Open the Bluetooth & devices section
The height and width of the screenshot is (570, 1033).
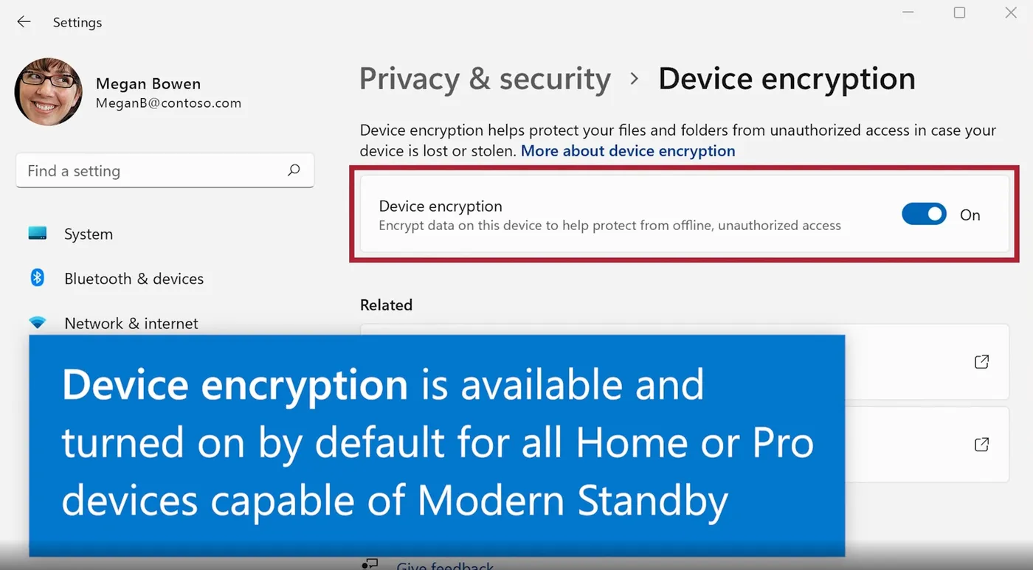134,279
